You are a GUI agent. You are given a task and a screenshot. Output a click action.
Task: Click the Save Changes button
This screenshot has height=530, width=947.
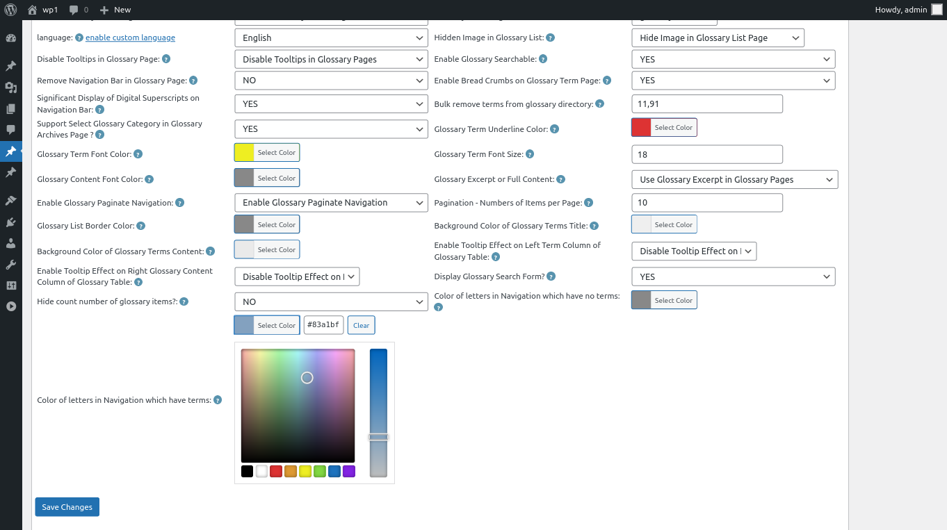point(67,507)
